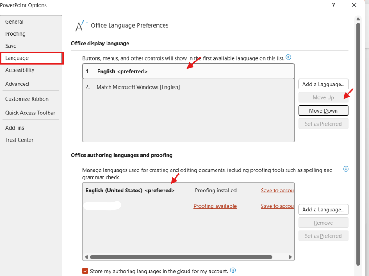Select English preferred display language row
This screenshot has height=276, width=369.
pos(188,71)
